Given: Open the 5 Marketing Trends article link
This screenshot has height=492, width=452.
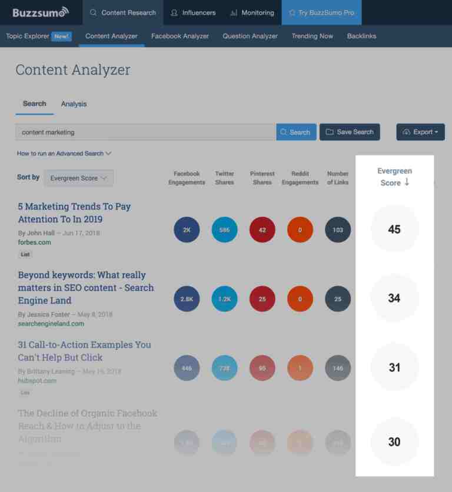Looking at the screenshot, I should tap(74, 212).
